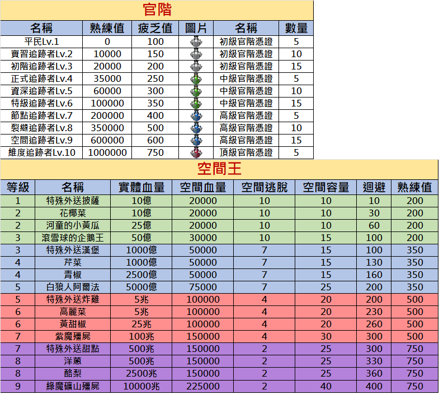The height and width of the screenshot is (394, 439).
Task: Click the 100兆 health value
Action: pos(141,337)
